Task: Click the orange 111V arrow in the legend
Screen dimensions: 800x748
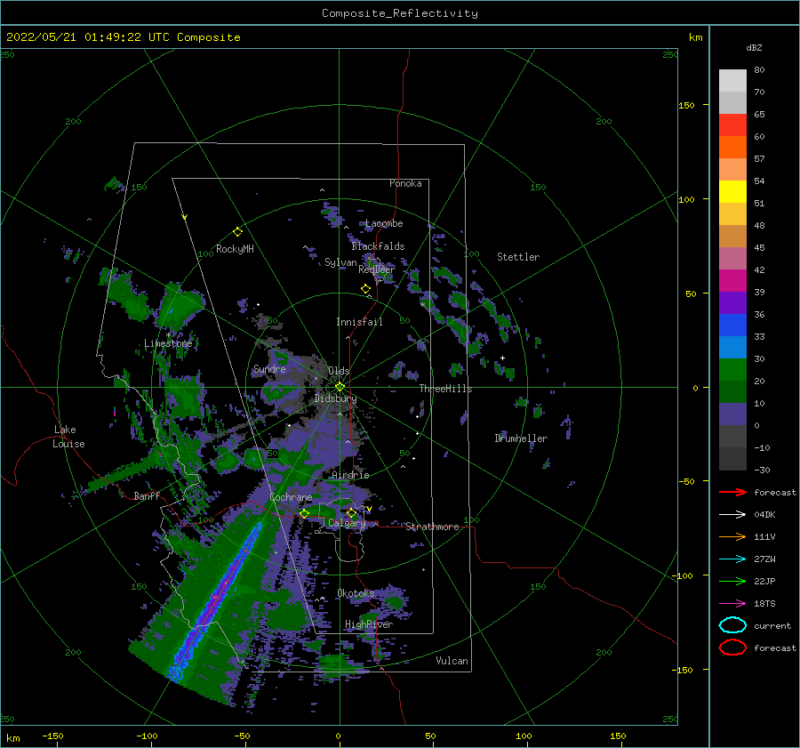Action: point(732,536)
